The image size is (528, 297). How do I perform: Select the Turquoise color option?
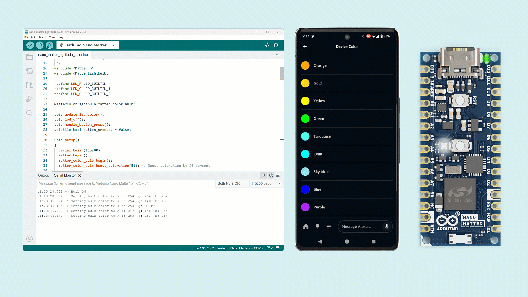tap(322, 136)
